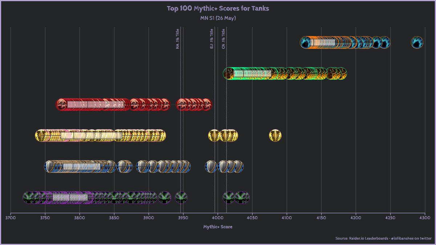436x245 pixels.
Task: Click the CN 1% Title line label
Action: coord(223,39)
